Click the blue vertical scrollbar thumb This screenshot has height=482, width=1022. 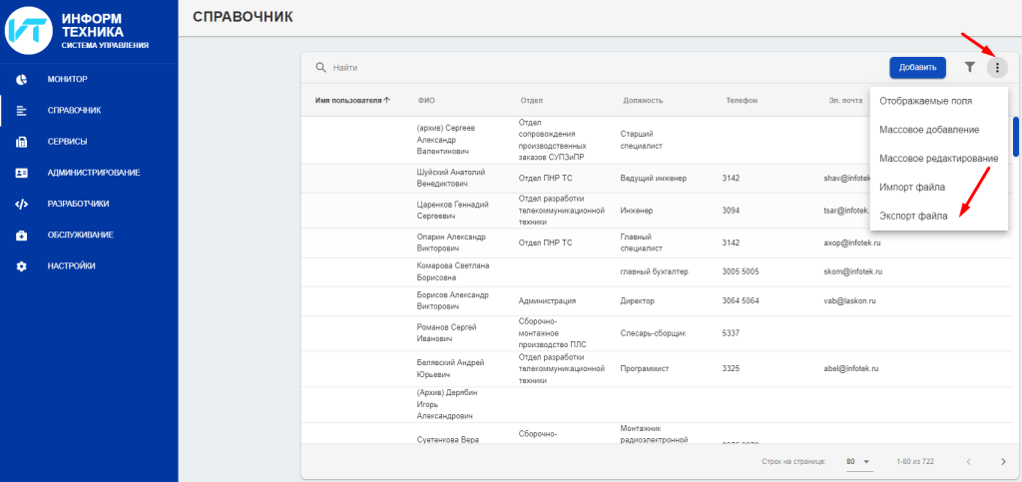[x=1016, y=137]
